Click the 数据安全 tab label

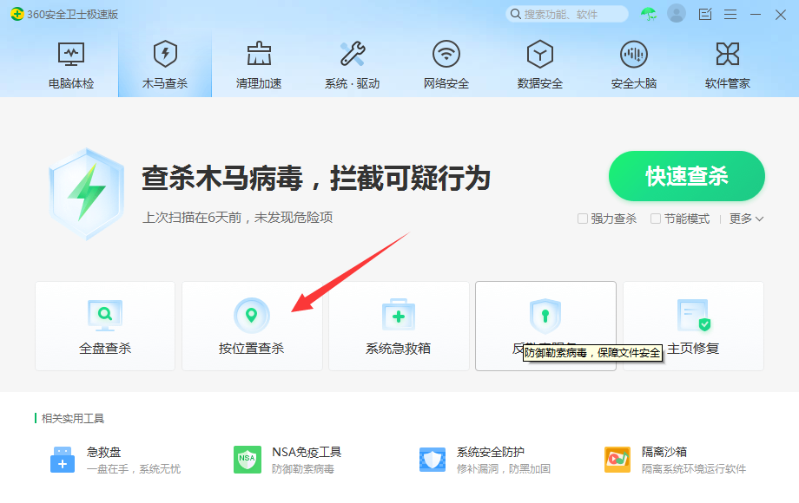540,83
